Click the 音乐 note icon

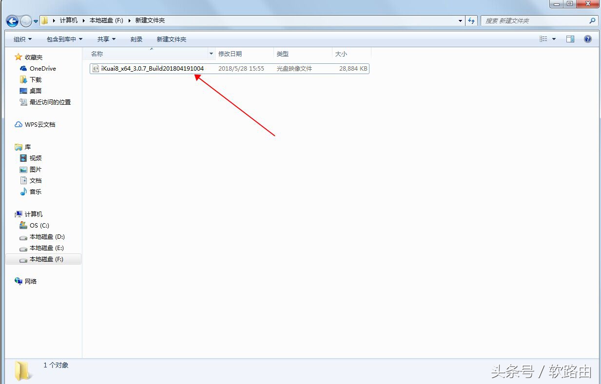[23, 192]
